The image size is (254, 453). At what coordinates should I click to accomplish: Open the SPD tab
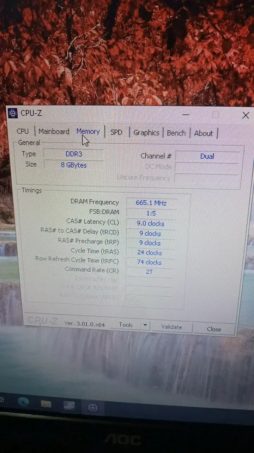tap(116, 132)
